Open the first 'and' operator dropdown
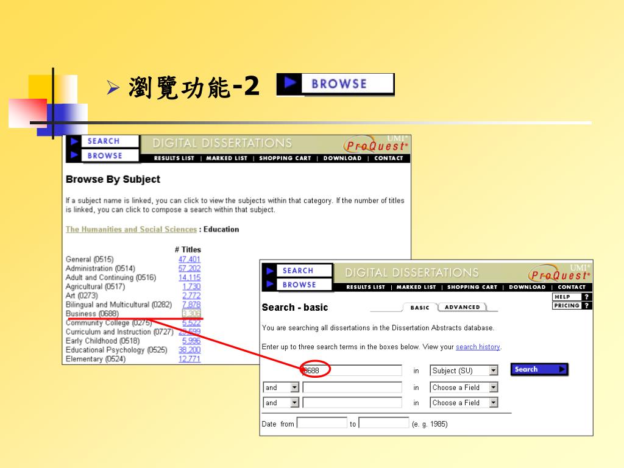 281,387
